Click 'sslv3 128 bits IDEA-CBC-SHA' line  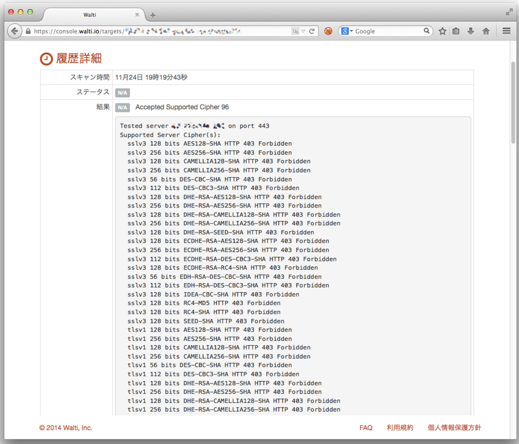pos(213,294)
